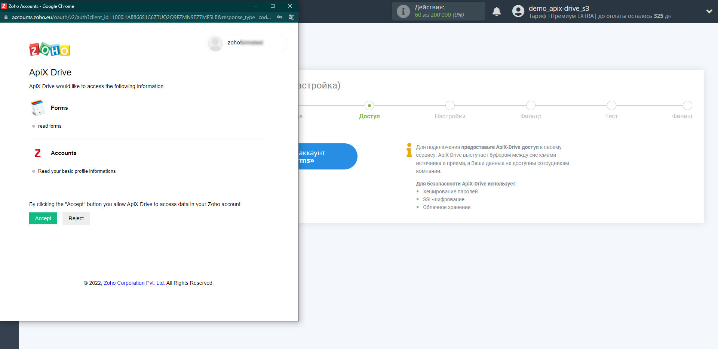This screenshot has height=349, width=718.
Task: Click the accounts.zoho.eu address bar URL
Action: 141,17
